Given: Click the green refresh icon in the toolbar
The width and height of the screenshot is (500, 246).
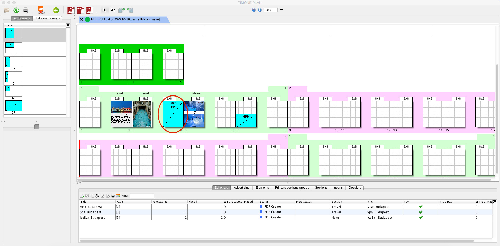Looking at the screenshot, I should click(x=16, y=10).
